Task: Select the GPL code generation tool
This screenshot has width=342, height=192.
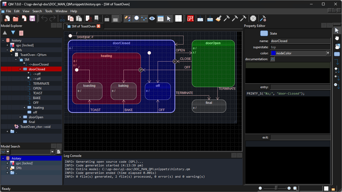Action: point(190,18)
